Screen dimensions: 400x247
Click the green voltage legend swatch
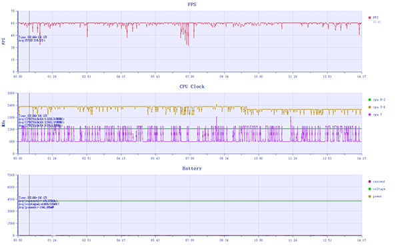pos(369,189)
